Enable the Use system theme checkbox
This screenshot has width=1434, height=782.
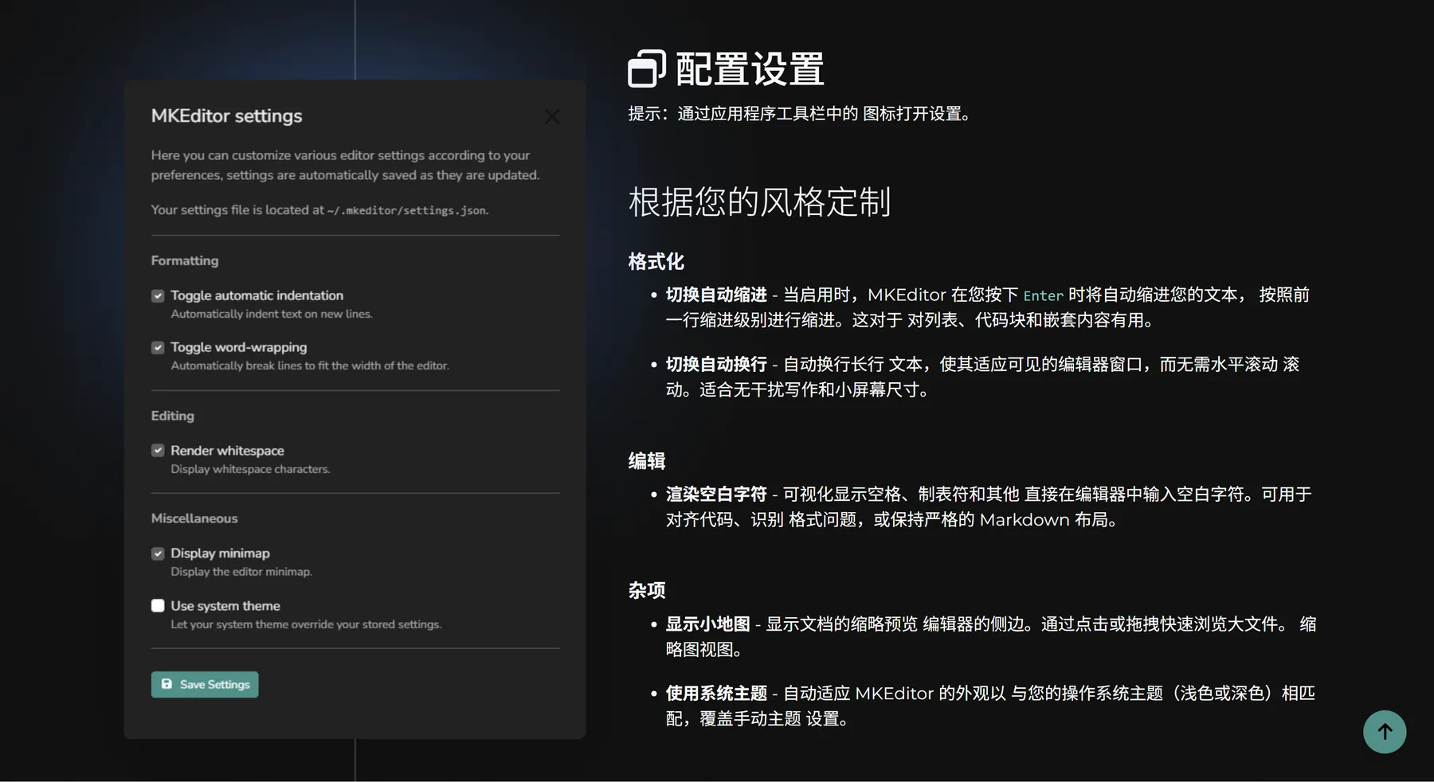point(158,606)
